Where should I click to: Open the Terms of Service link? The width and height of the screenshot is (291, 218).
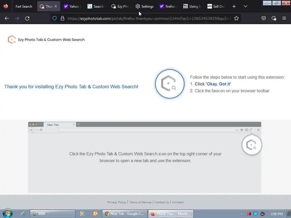(x=140, y=202)
